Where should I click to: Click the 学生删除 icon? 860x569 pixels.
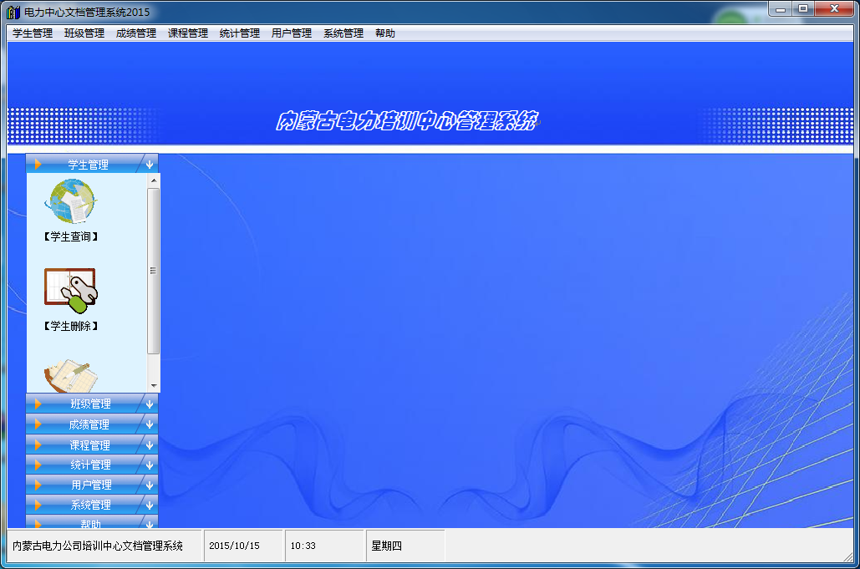click(70, 290)
